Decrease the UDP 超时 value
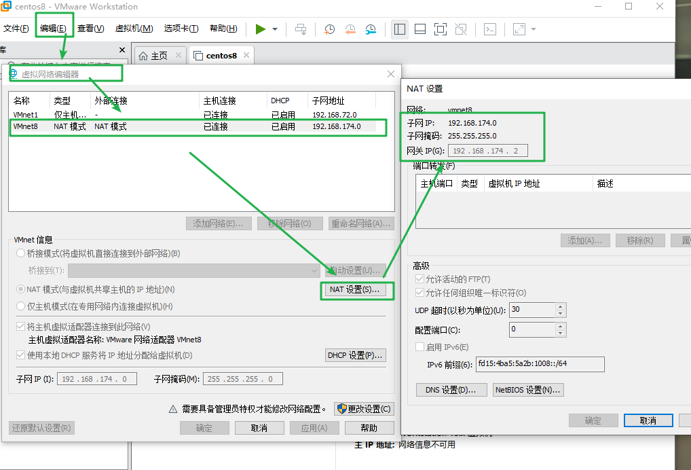 pyautogui.click(x=560, y=314)
